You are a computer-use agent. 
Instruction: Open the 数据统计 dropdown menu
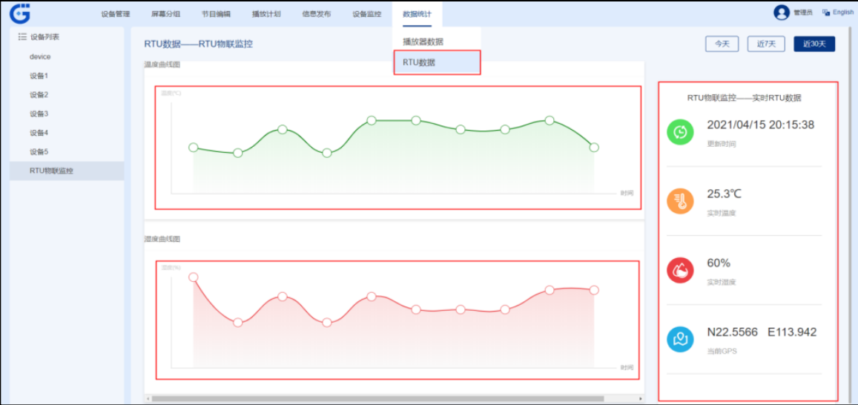[x=417, y=14]
